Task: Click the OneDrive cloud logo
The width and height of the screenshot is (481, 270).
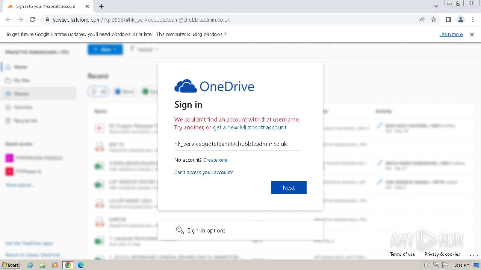Action: pyautogui.click(x=214, y=86)
